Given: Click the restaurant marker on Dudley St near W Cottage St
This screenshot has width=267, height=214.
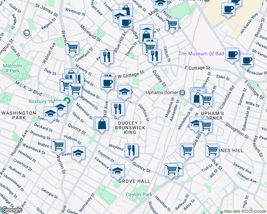Looking at the screenshot, I should [155, 56].
